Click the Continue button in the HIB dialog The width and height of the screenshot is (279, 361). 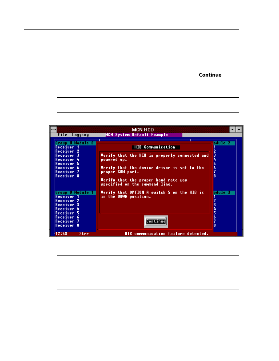156,222
